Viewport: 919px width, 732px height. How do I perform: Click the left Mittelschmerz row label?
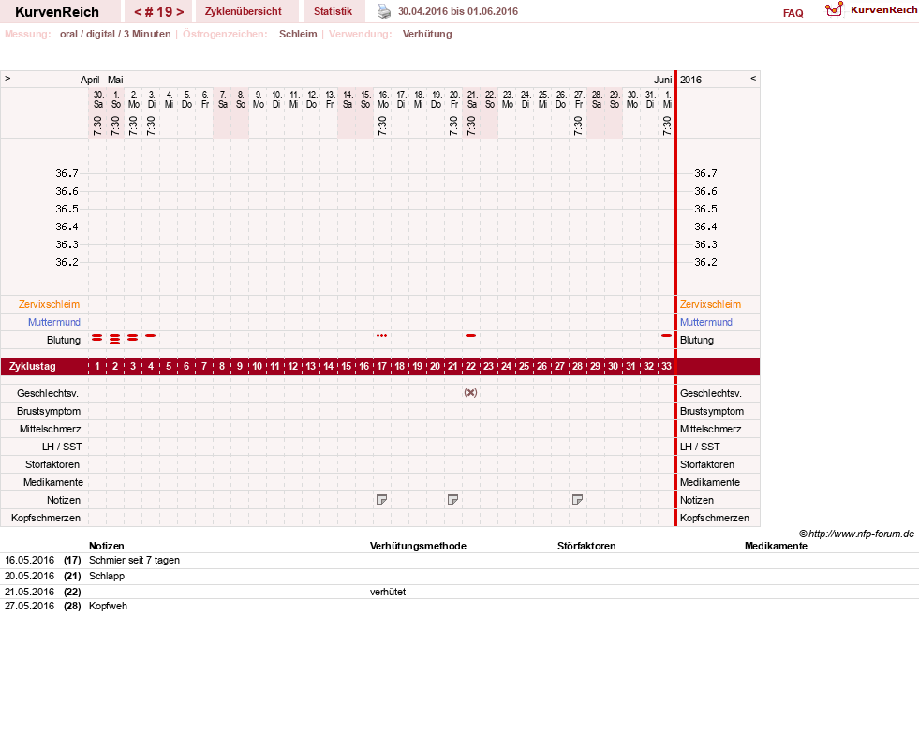[50, 429]
